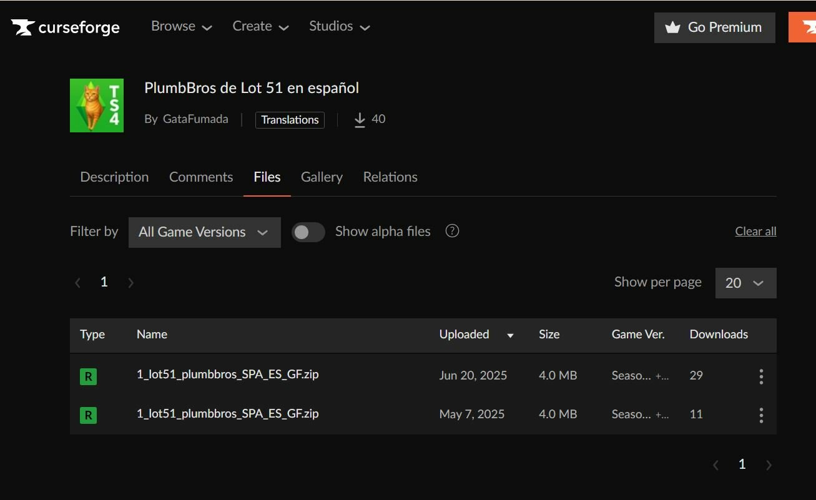This screenshot has width=816, height=500.
Task: Expand the All Game Versions filter
Action: point(204,232)
